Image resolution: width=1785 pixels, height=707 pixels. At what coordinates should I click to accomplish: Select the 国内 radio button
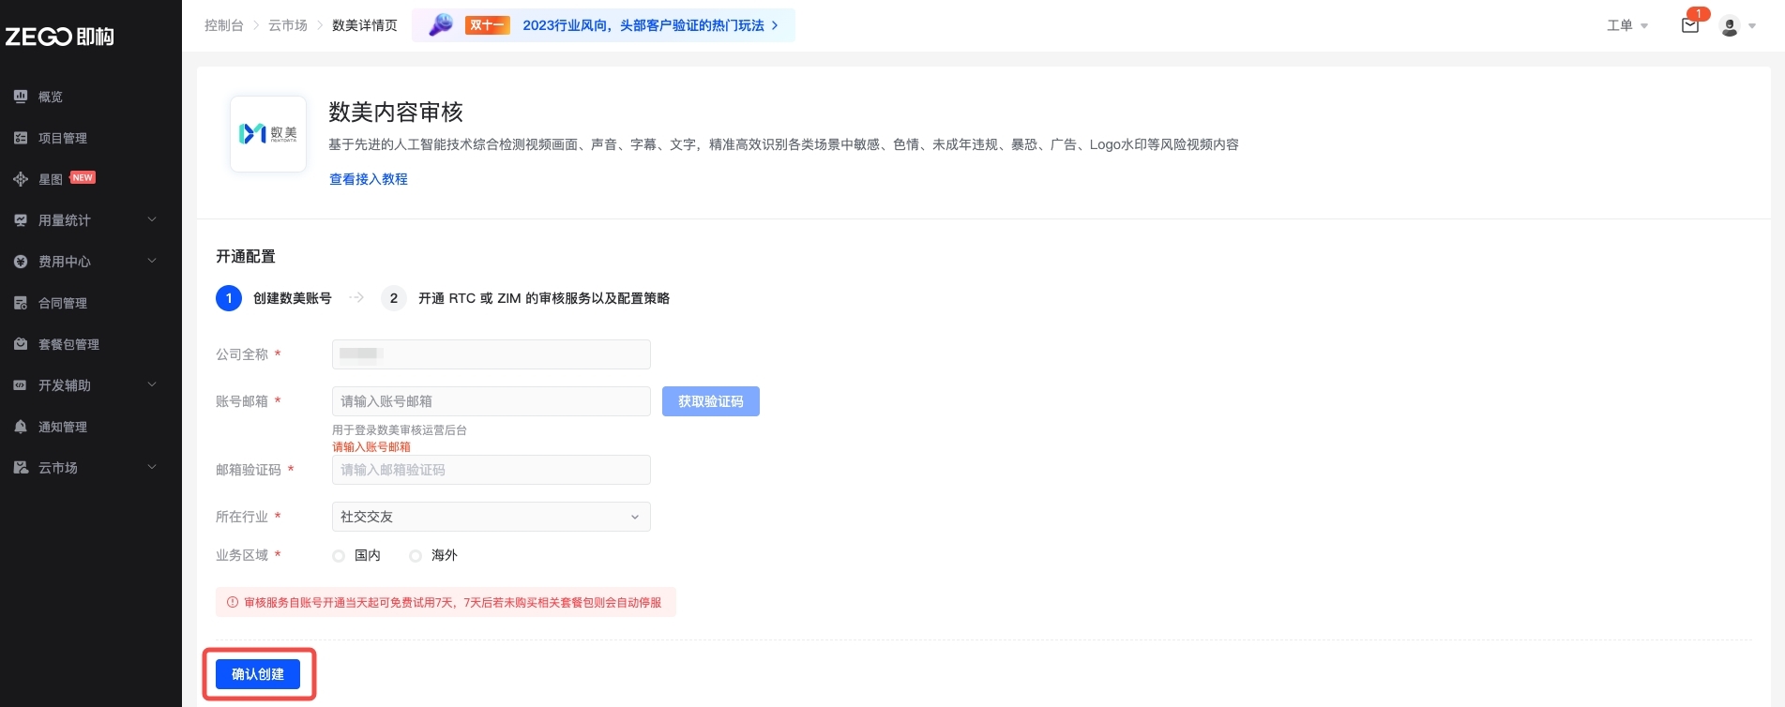pyautogui.click(x=339, y=556)
